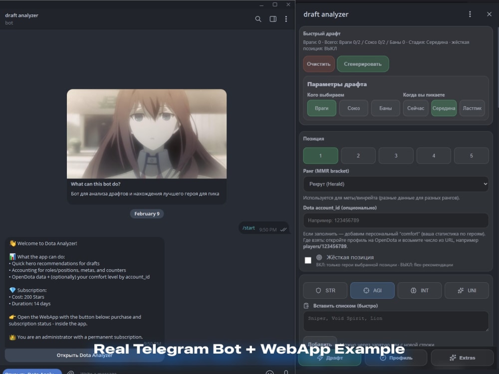Image resolution: width=499 pixels, height=374 pixels.
Task: Open the Ранг MMR bracket dropdown
Action: (x=396, y=184)
